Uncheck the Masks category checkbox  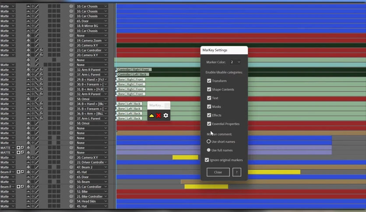point(209,106)
